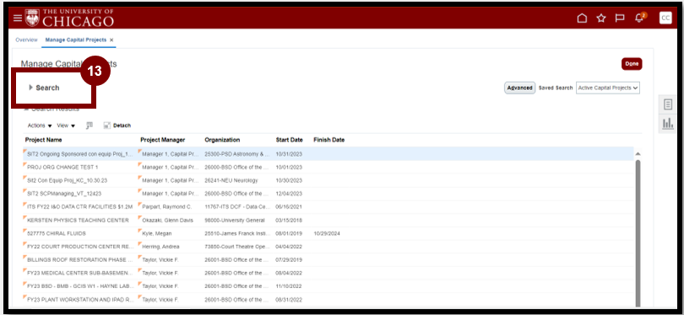Viewport: 684px width, 315px height.
Task: Open the Notifications bell icon
Action: point(640,18)
